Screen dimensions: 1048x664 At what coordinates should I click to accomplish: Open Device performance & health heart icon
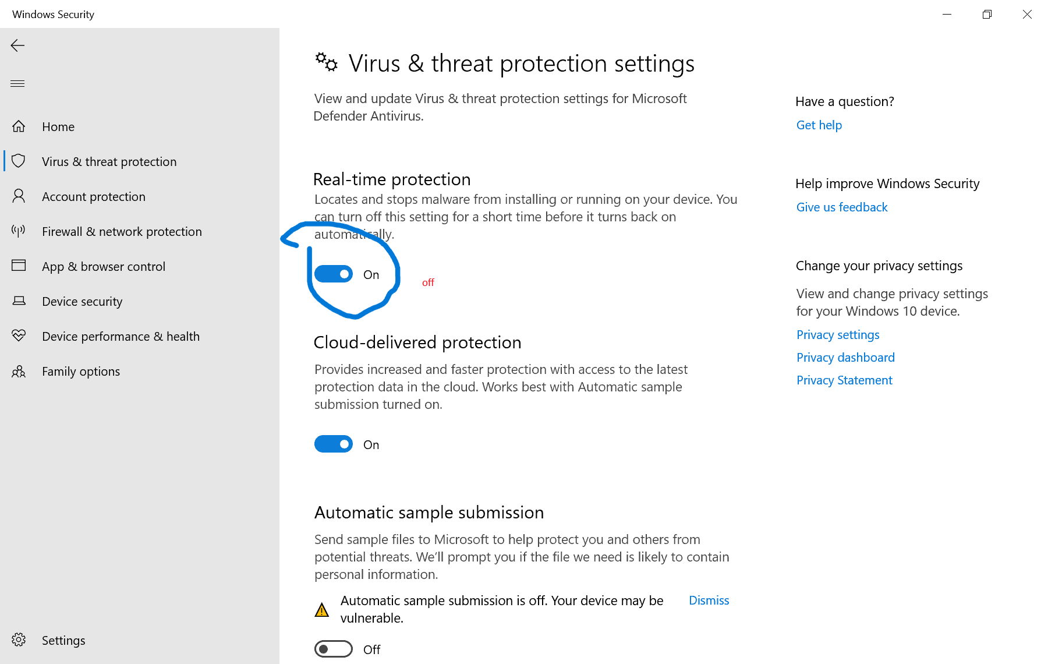click(19, 336)
